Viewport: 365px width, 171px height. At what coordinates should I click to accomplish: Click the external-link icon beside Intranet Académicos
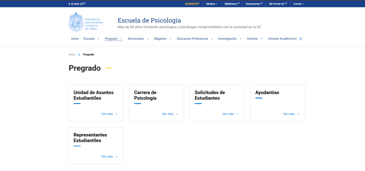point(301,39)
